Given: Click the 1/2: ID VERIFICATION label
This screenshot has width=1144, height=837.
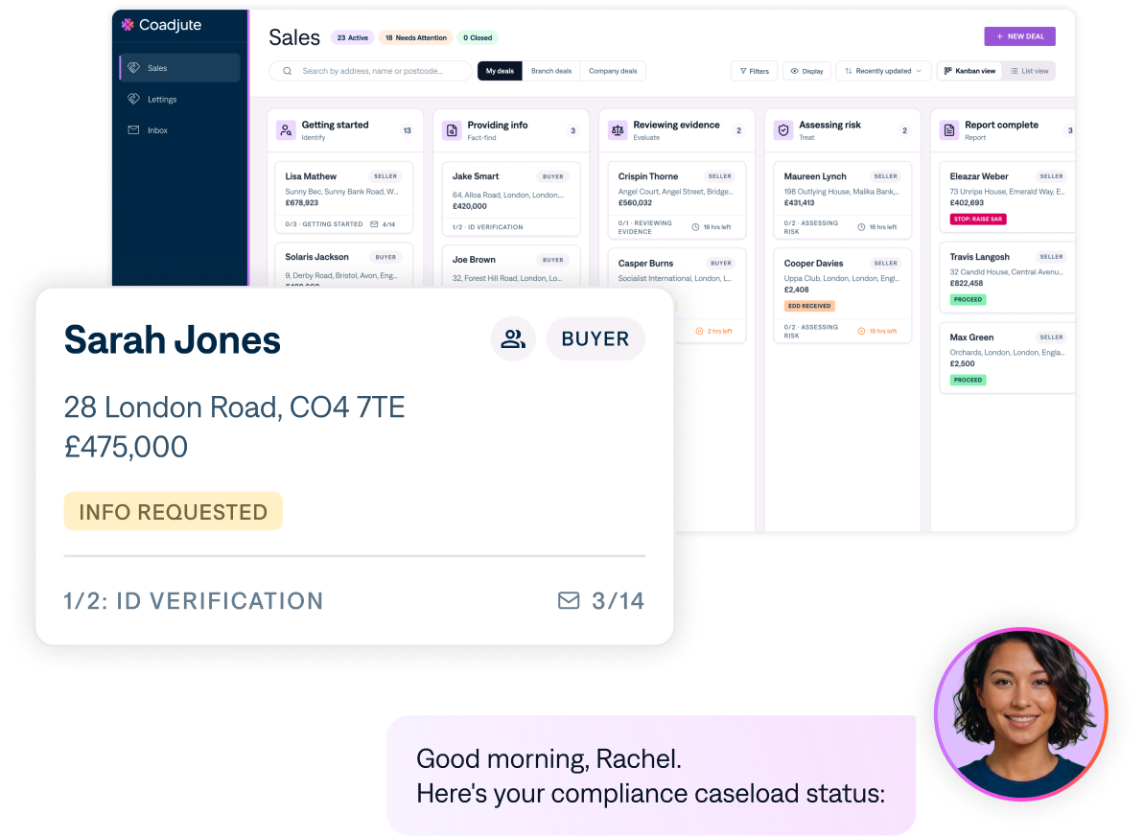Looking at the screenshot, I should pyautogui.click(x=194, y=600).
